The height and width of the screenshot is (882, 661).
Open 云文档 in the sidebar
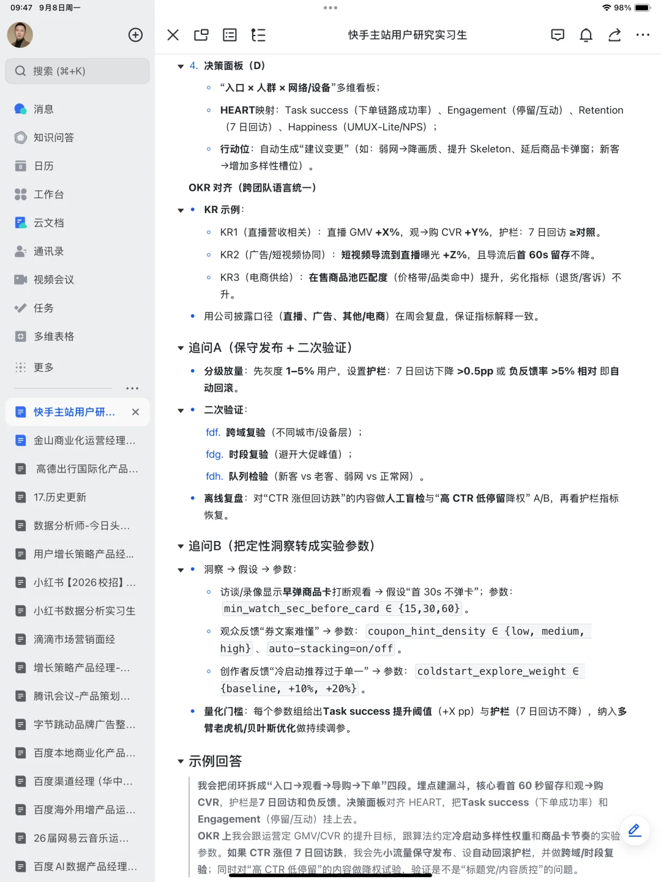coord(78,223)
